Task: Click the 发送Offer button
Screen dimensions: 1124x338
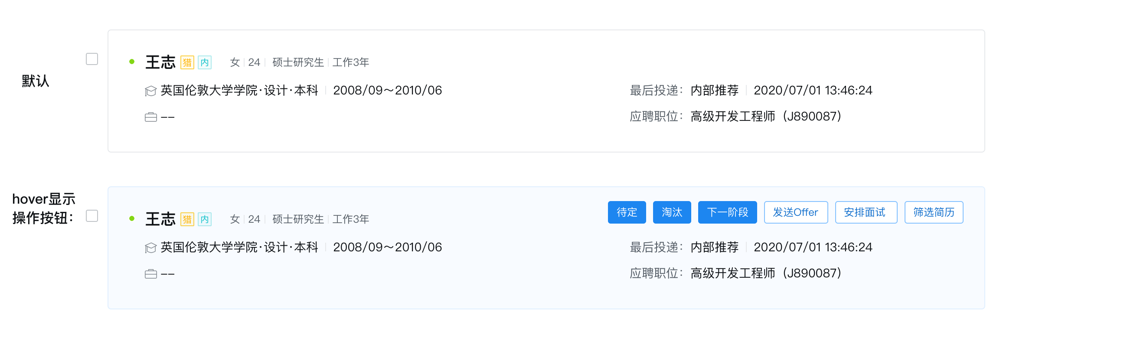Action: click(795, 212)
